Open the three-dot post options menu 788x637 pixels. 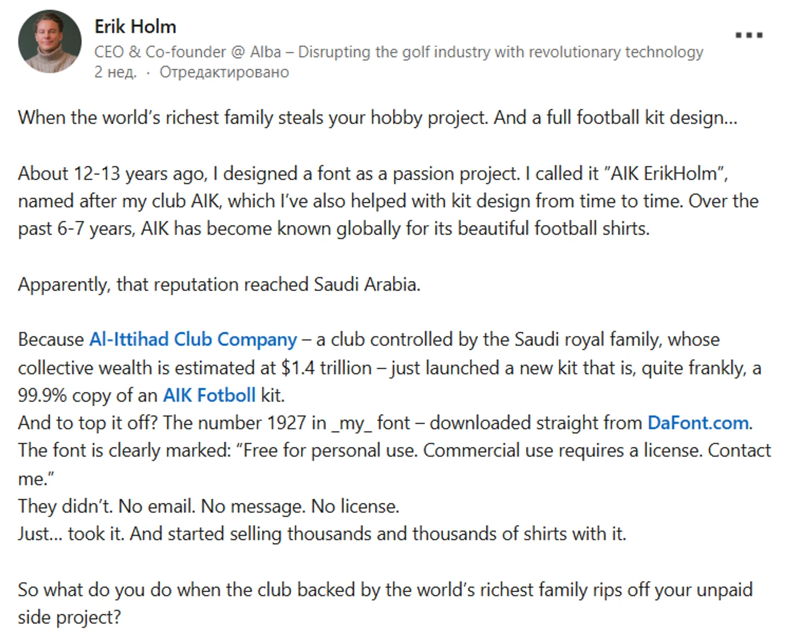pos(749,35)
